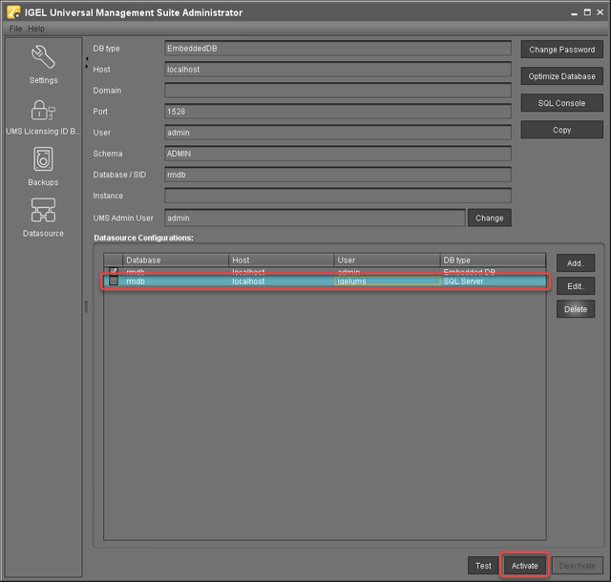The height and width of the screenshot is (582, 611).
Task: Open the Settings wrench icon
Action: (x=43, y=58)
